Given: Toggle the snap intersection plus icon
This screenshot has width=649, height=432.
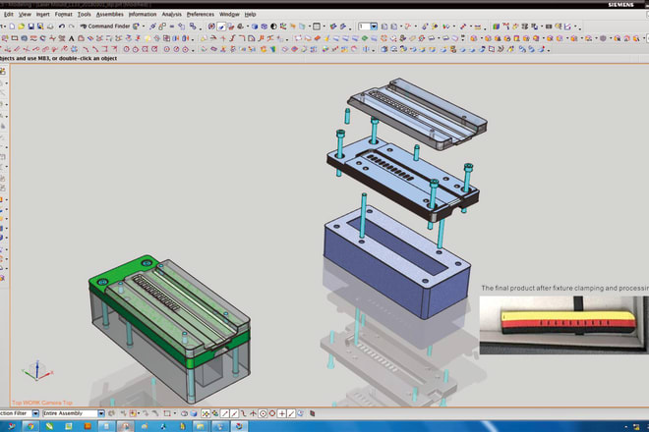Looking at the screenshot, I should 282,413.
